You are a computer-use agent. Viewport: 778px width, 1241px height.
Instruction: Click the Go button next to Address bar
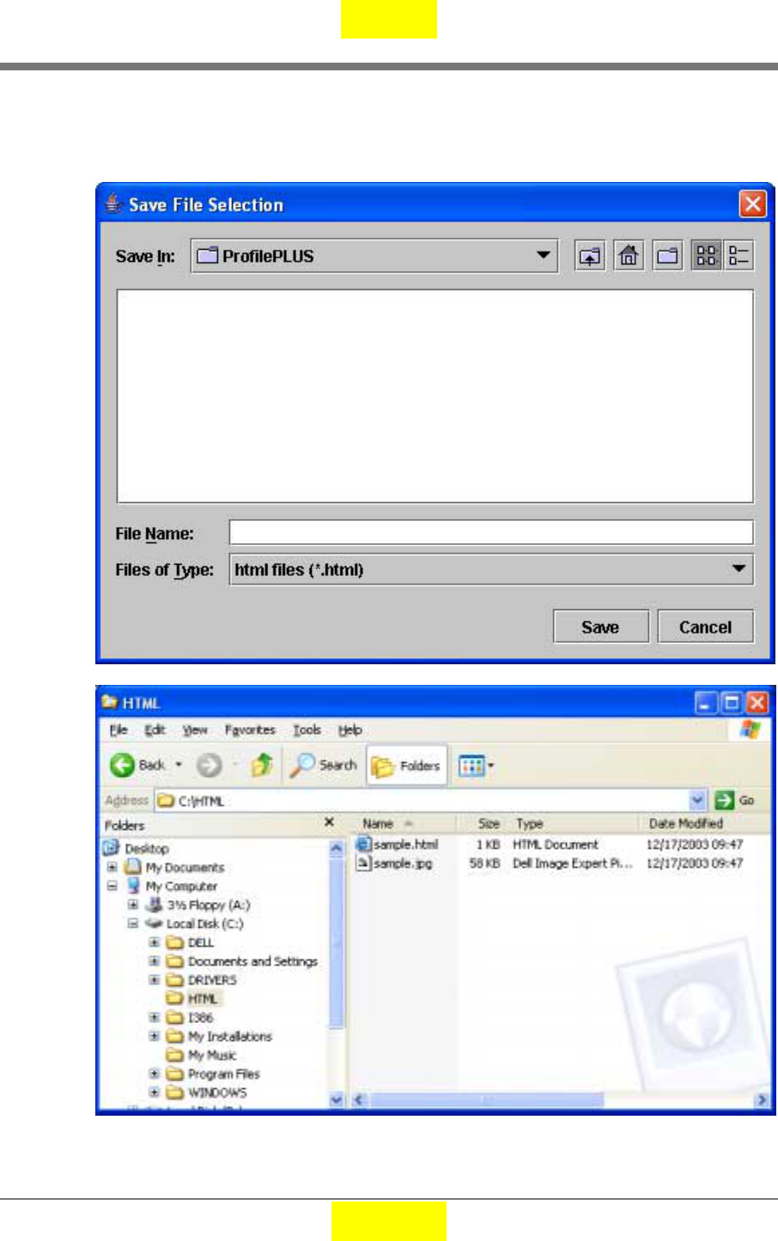[735, 801]
